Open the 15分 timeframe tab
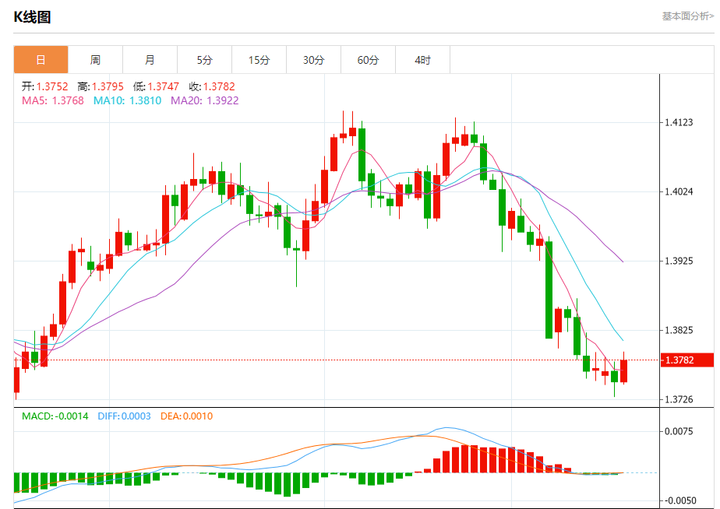This screenshot has width=720, height=509. click(259, 60)
